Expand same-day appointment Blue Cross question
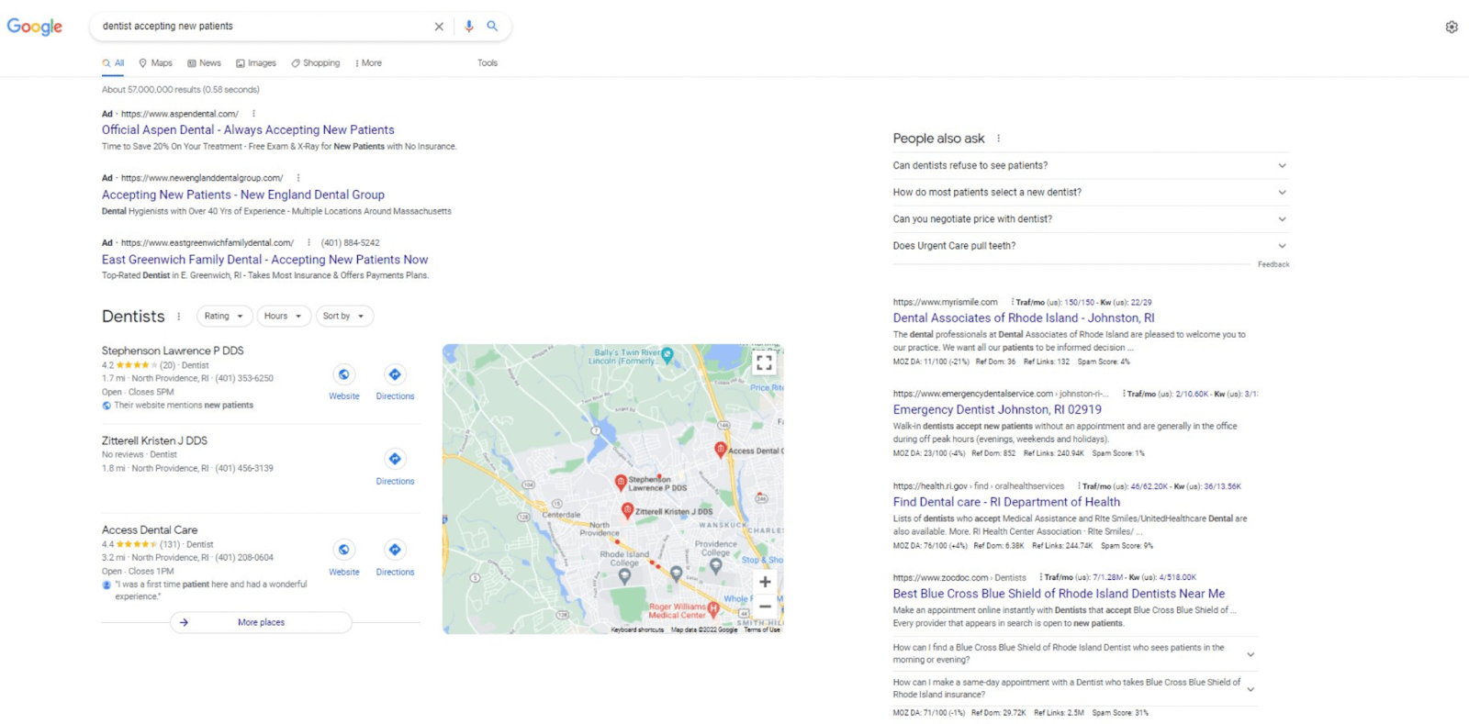This screenshot has width=1469, height=724. (x=1074, y=688)
